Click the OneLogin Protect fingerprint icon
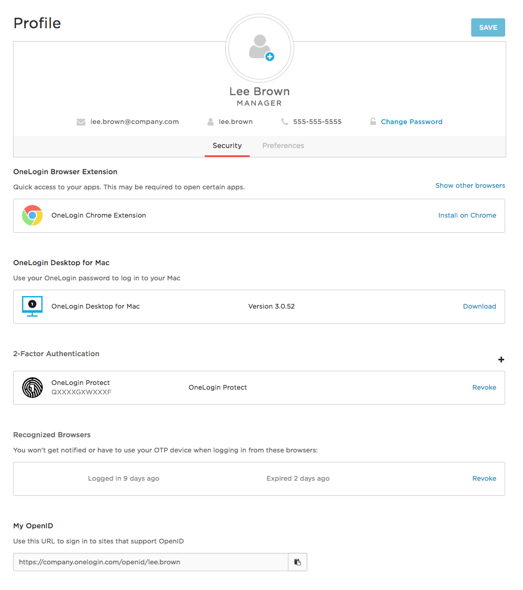This screenshot has width=523, height=590. 32,388
